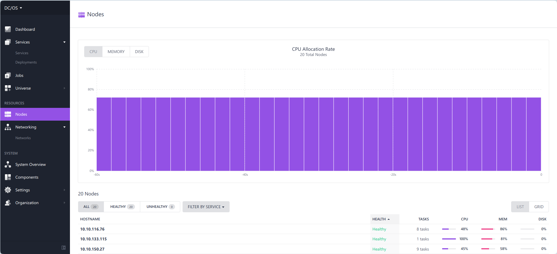The width and height of the screenshot is (557, 254).
Task: Open System Overview page
Action: coord(30,164)
